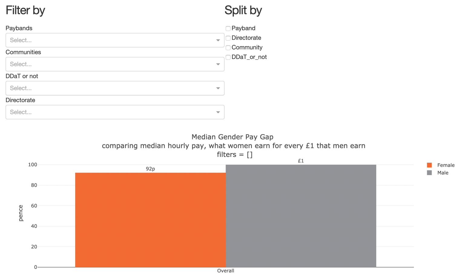Expand Paybands using its chevron arrow
The width and height of the screenshot is (465, 279).
tap(218, 40)
